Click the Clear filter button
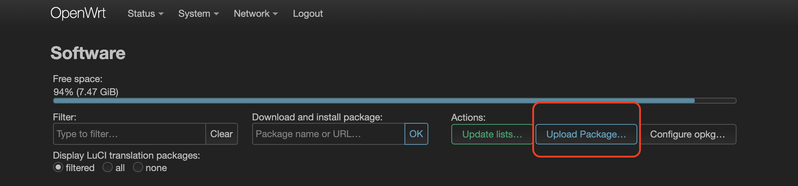Viewport: 798px width, 186px height. click(221, 134)
